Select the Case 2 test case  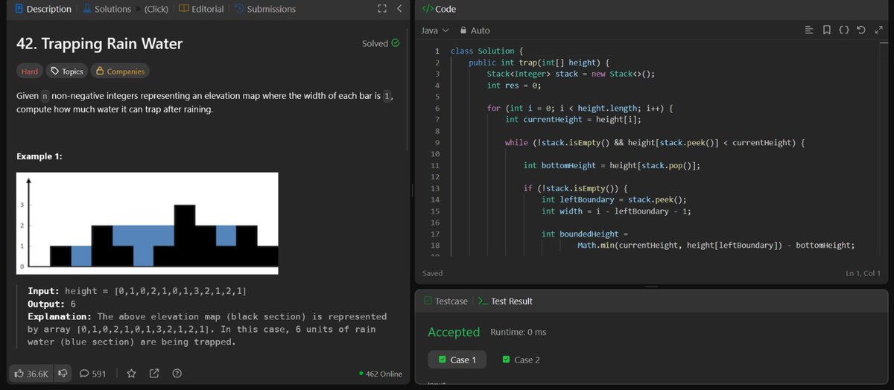point(521,359)
